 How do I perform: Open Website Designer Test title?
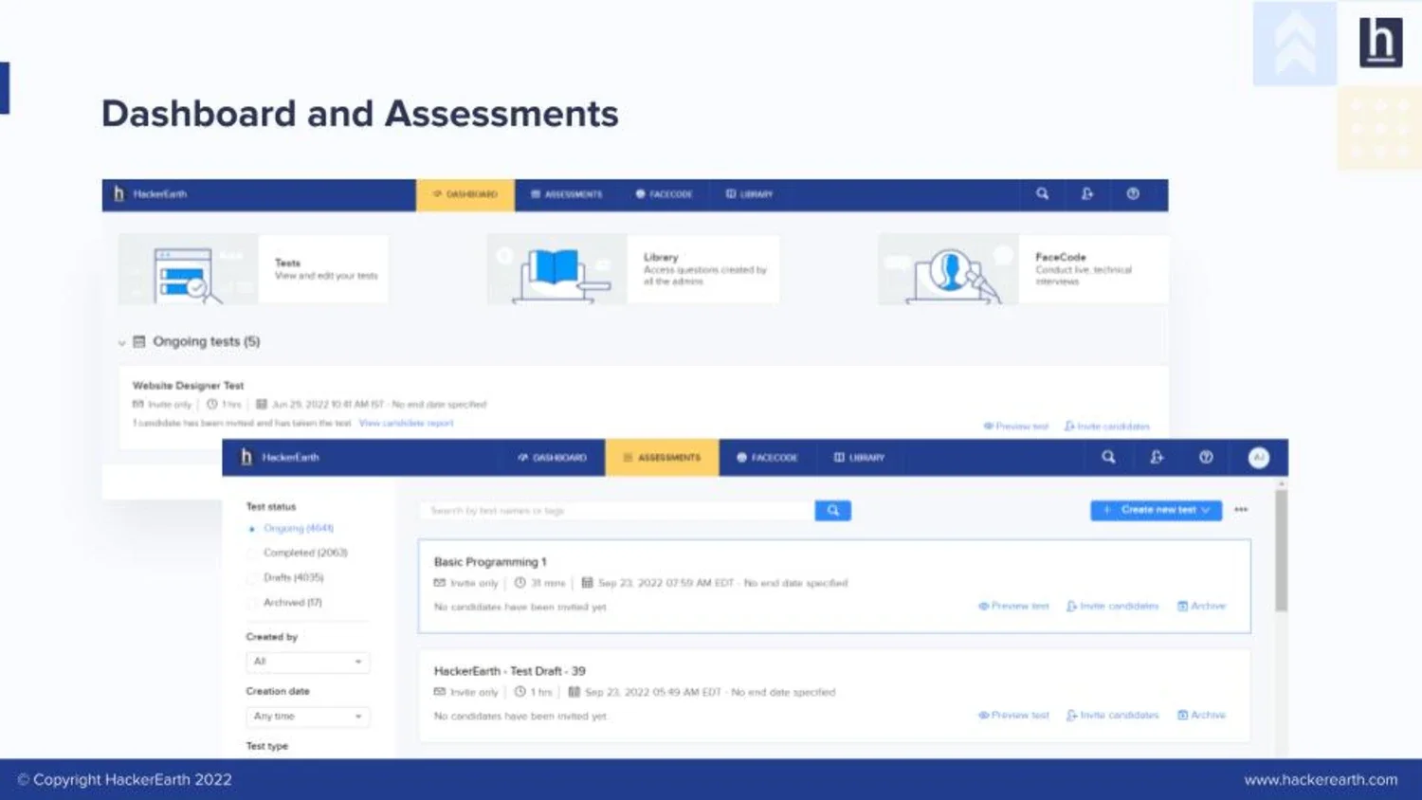click(188, 386)
